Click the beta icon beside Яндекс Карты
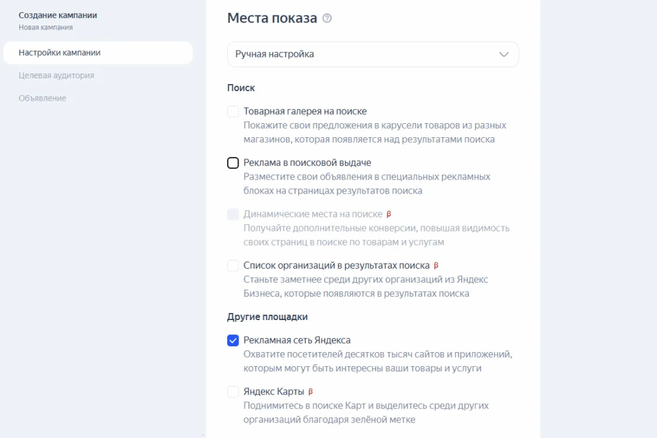 [311, 392]
